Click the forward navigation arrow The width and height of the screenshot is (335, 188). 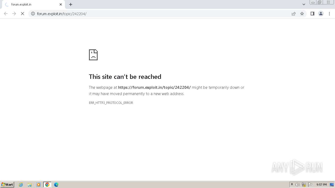[x=14, y=14]
